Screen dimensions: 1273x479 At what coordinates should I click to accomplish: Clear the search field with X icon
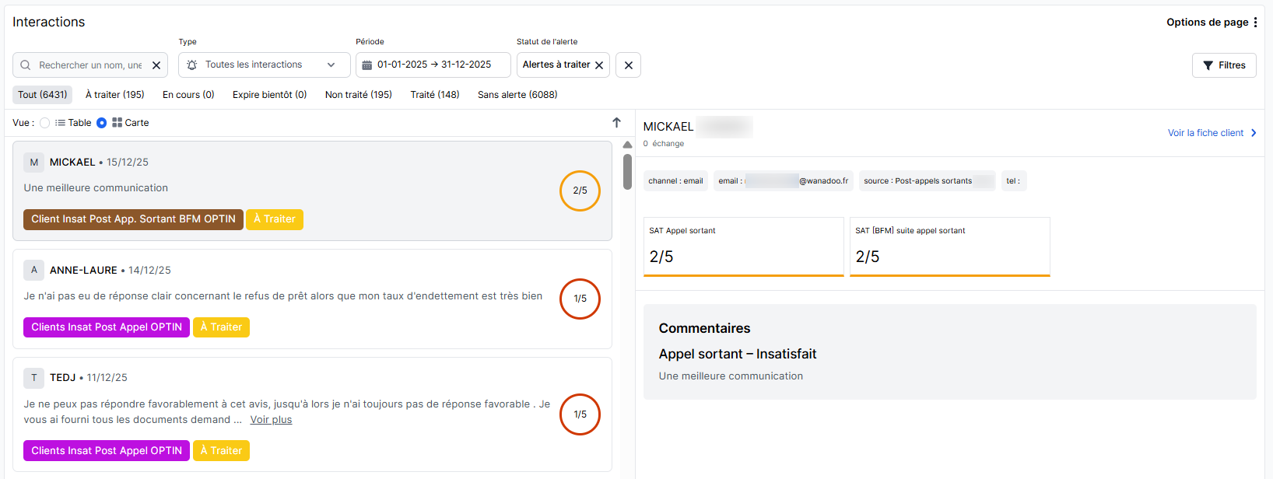pyautogui.click(x=156, y=65)
